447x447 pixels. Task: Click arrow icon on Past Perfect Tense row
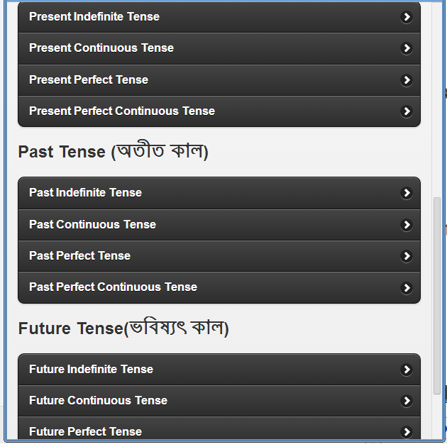tap(407, 256)
